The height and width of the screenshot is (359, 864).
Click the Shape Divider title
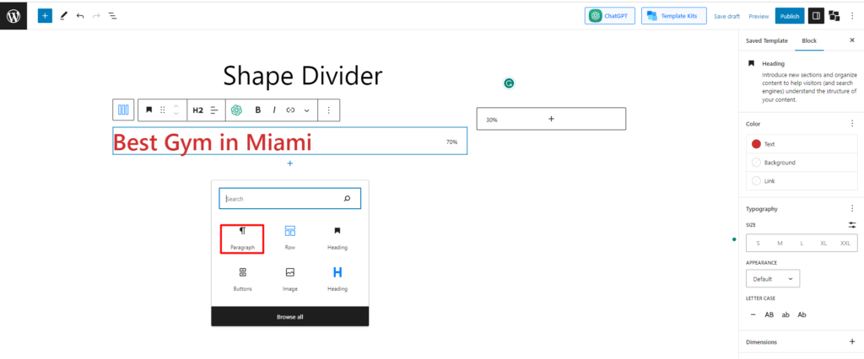pos(303,76)
